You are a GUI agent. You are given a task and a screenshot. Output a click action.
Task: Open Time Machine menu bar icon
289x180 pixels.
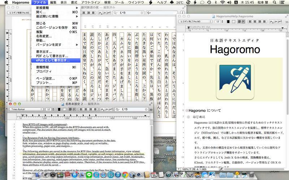[209, 3]
